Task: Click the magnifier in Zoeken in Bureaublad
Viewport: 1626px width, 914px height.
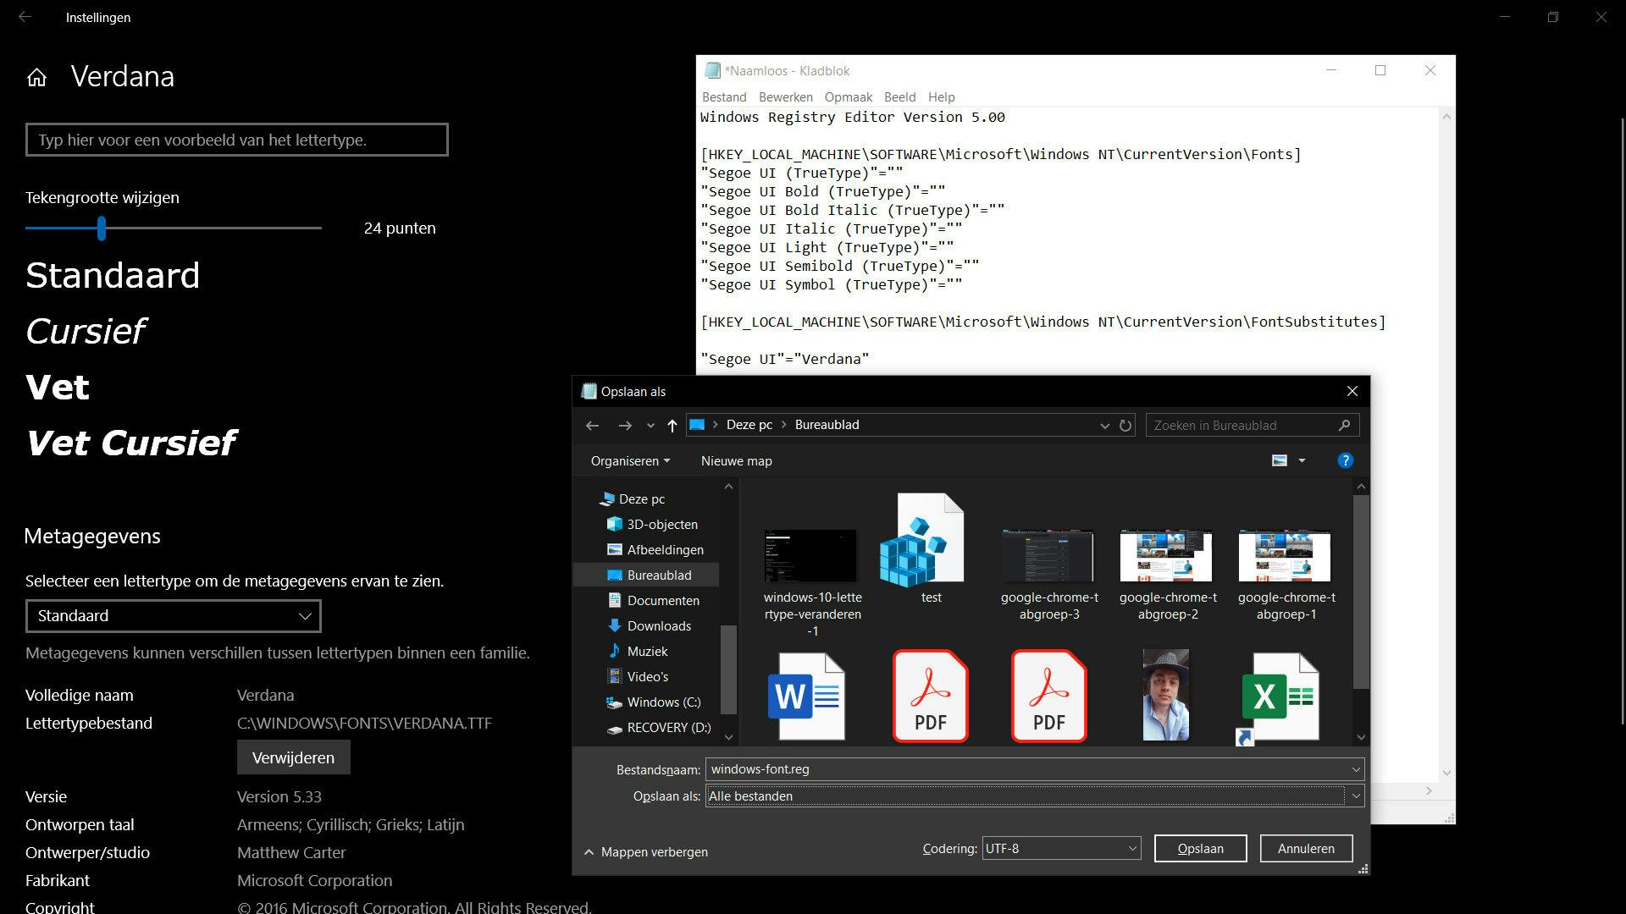Action: pos(1347,426)
